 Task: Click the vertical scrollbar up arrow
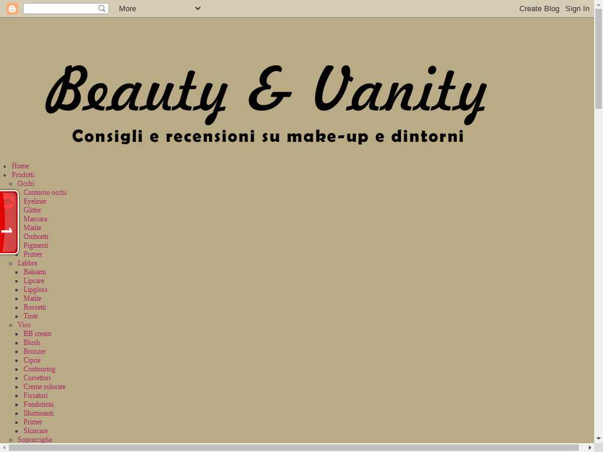coord(598,4)
